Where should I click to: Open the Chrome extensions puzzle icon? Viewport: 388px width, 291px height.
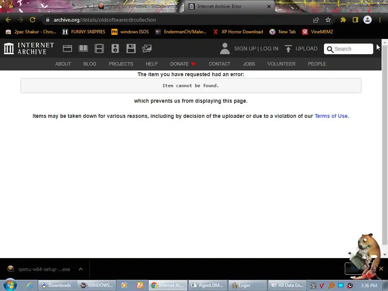[343, 20]
